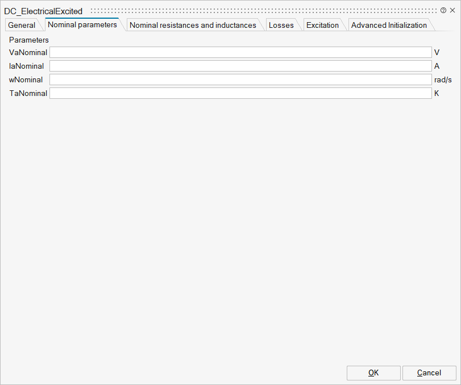Screen dimensions: 461x385
Task: Click the rad/s unit label
Action: (x=443, y=79)
